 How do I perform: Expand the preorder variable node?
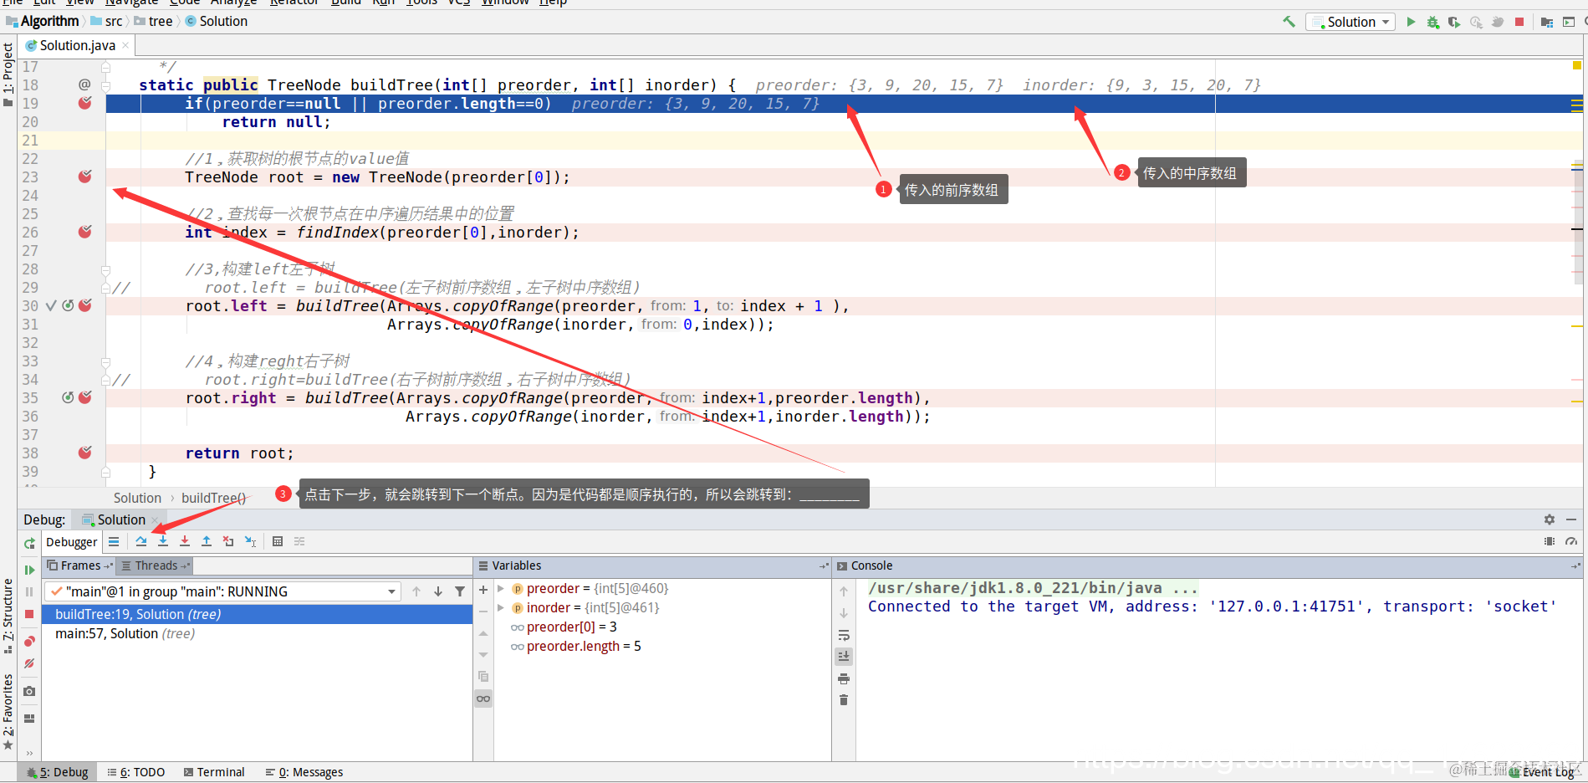pyautogui.click(x=501, y=589)
